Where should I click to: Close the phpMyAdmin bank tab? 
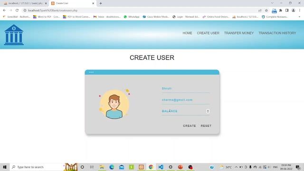click(x=46, y=3)
